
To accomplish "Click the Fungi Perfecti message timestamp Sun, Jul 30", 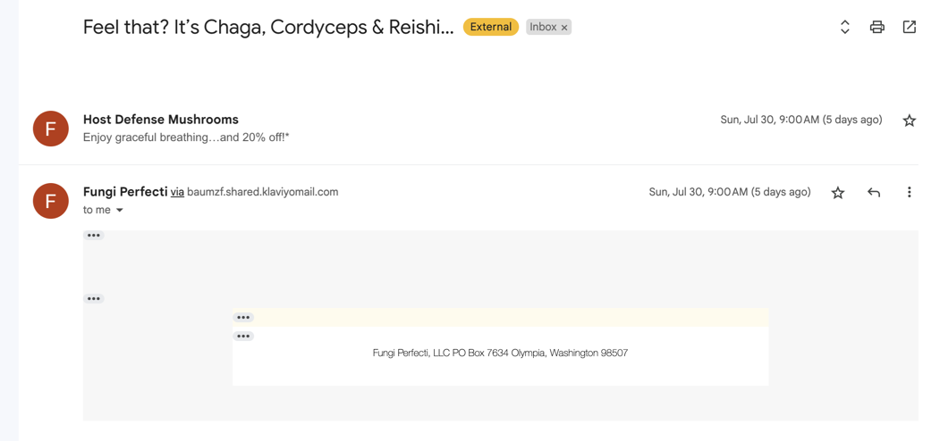I will click(730, 192).
